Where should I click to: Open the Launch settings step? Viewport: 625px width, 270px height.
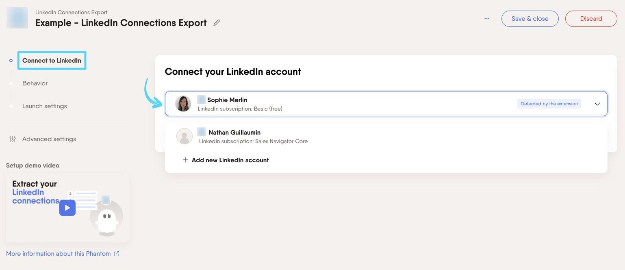pos(45,106)
